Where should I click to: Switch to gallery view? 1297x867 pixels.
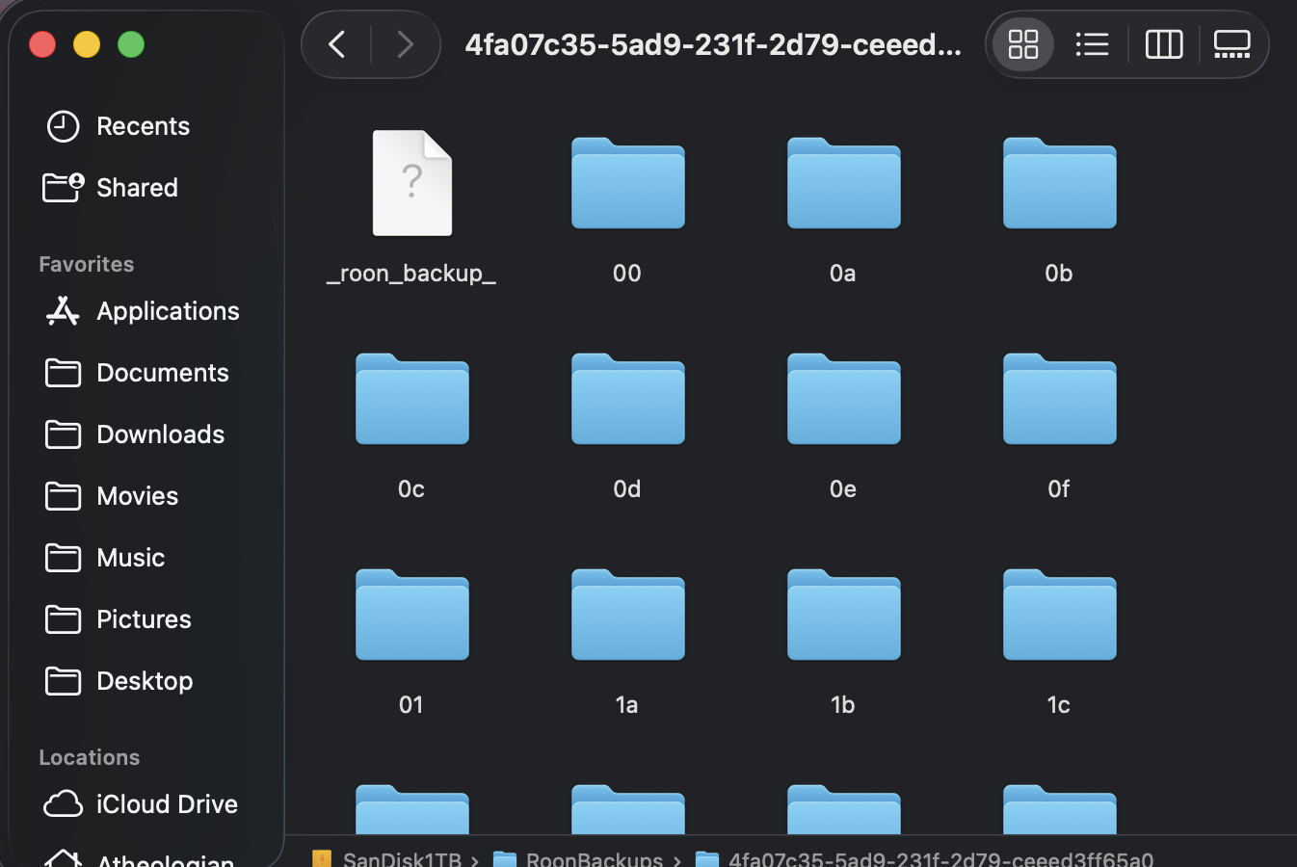(x=1231, y=44)
